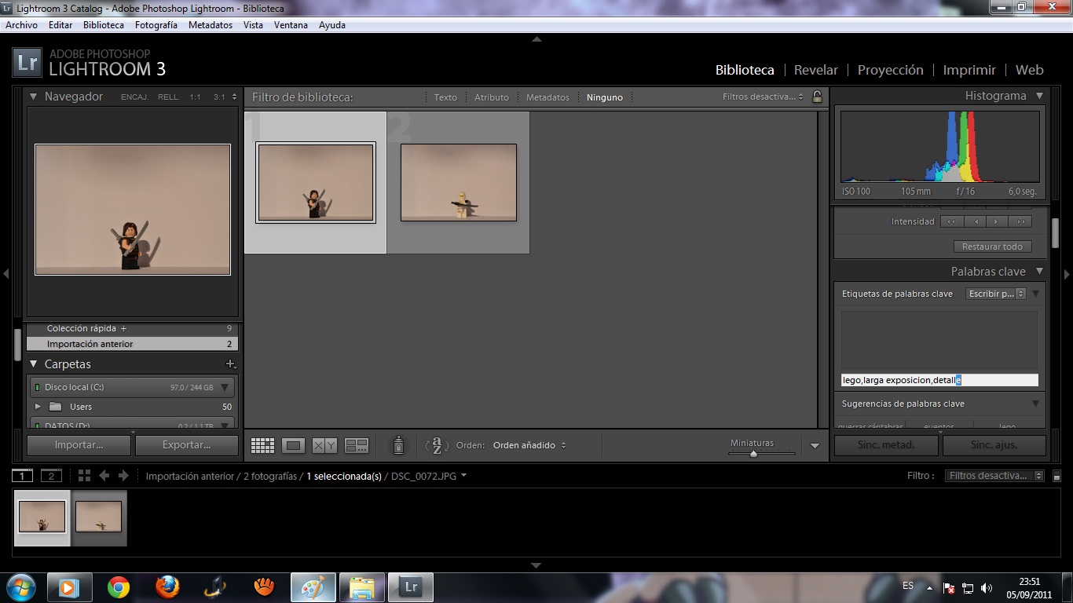Open the survey view

[357, 445]
